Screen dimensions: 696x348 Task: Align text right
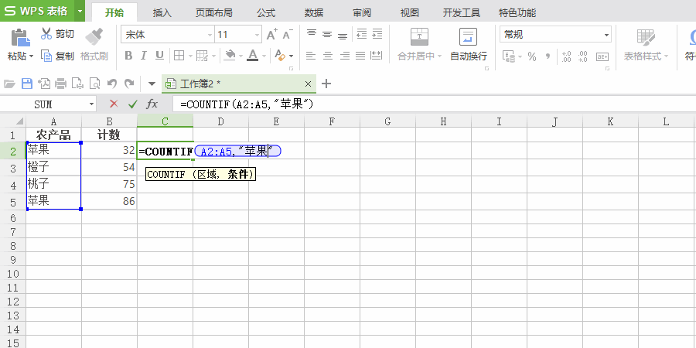[344, 56]
